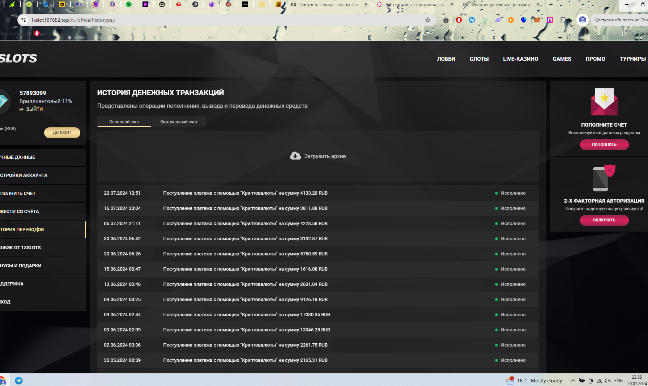Open Telegram from the taskbar
The height and width of the screenshot is (386, 648).
coord(19,381)
